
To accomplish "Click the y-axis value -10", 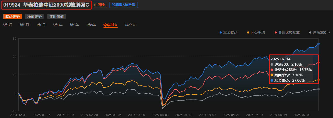I will tap(14, 111).
